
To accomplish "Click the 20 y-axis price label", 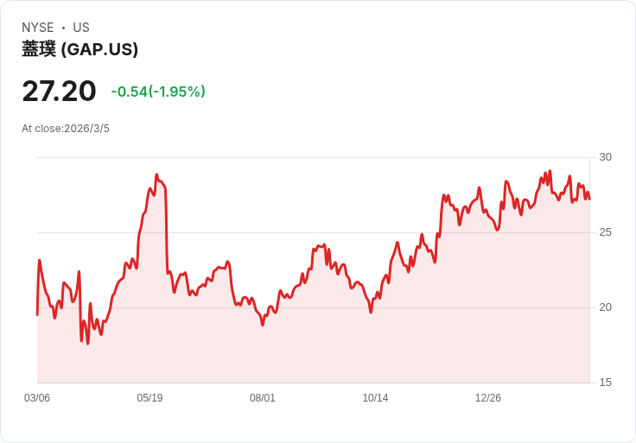I will point(605,307).
